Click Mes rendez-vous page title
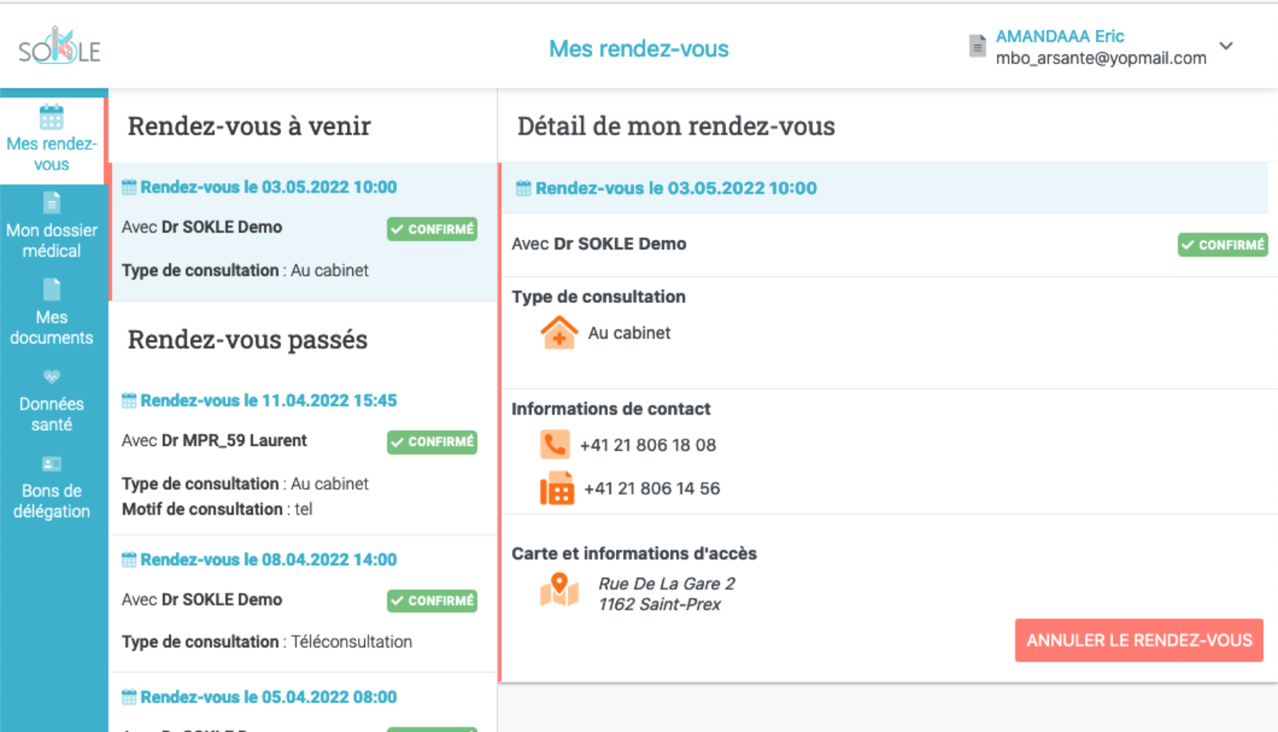Screen dimensions: 1278x732 (639, 49)
